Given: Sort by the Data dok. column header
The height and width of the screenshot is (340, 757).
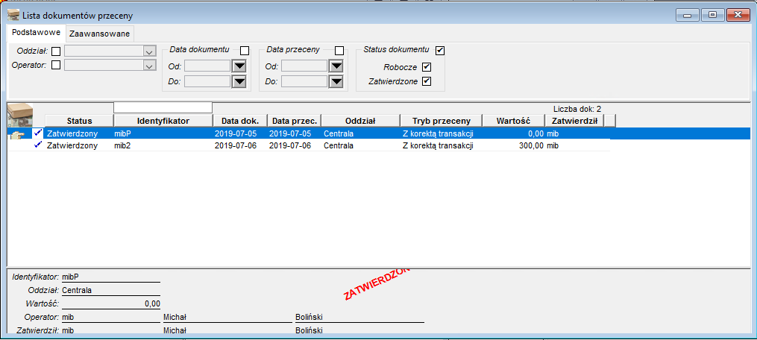Looking at the screenshot, I should coord(240,120).
